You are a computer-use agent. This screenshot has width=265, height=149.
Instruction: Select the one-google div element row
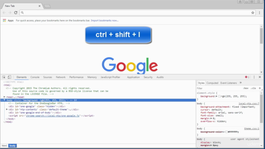point(37,106)
